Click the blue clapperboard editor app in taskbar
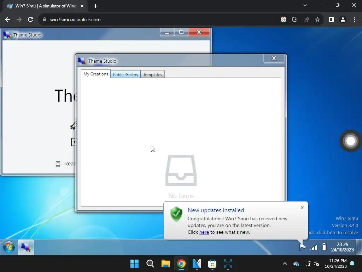 (197, 263)
